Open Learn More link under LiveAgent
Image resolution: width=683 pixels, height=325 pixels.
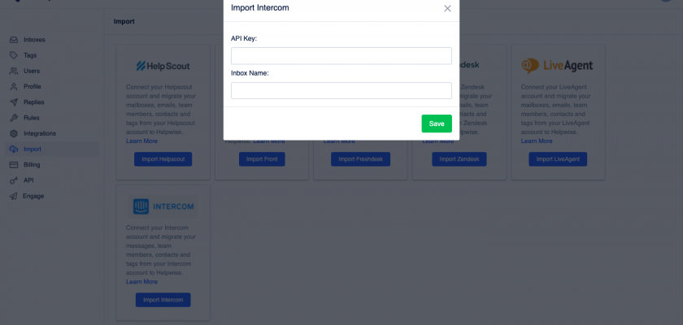click(x=537, y=141)
